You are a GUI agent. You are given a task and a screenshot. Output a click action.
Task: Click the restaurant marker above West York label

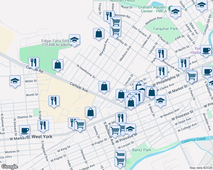(43, 126)
